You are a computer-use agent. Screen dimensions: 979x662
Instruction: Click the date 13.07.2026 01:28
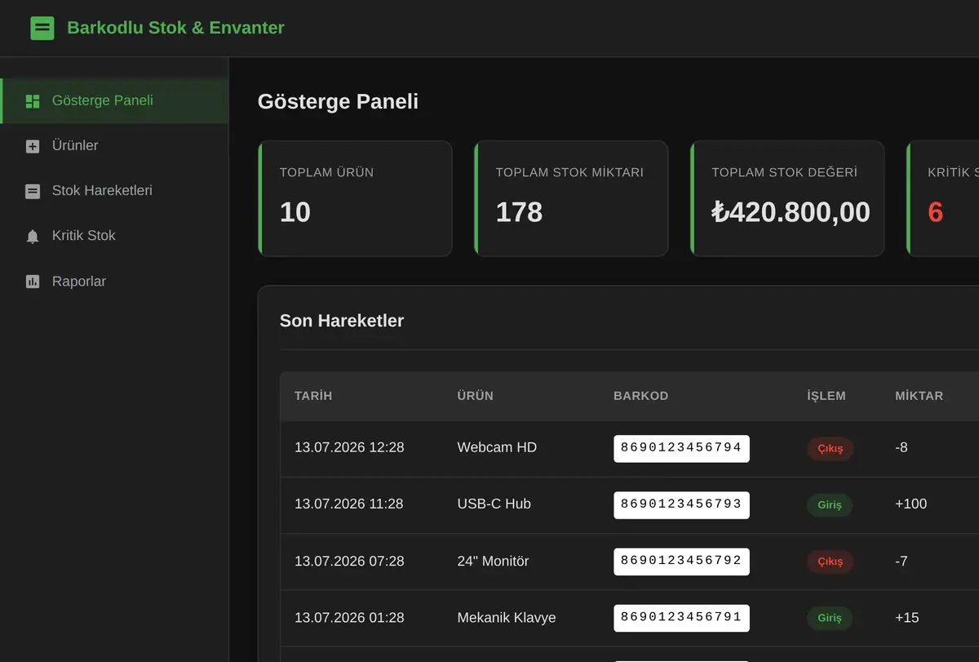coord(349,618)
